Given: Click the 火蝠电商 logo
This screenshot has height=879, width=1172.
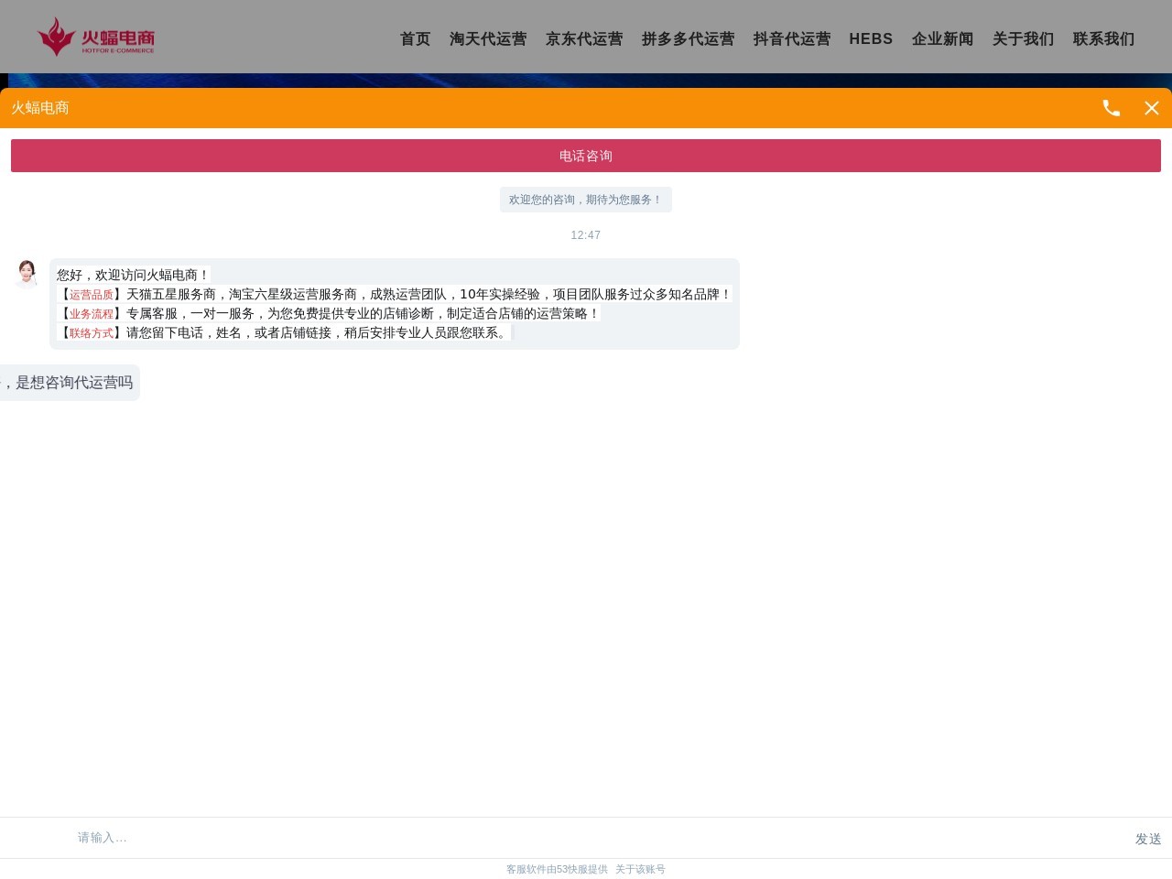Looking at the screenshot, I should point(96,37).
